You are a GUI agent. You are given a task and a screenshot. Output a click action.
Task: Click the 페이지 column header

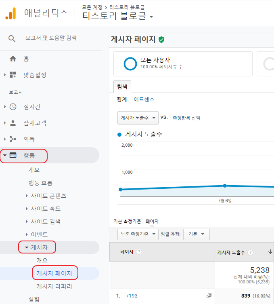pos(162,252)
